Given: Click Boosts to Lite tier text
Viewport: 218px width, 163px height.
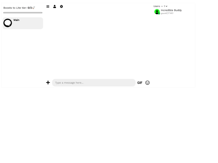Looking at the screenshot, I should tap(18, 8).
